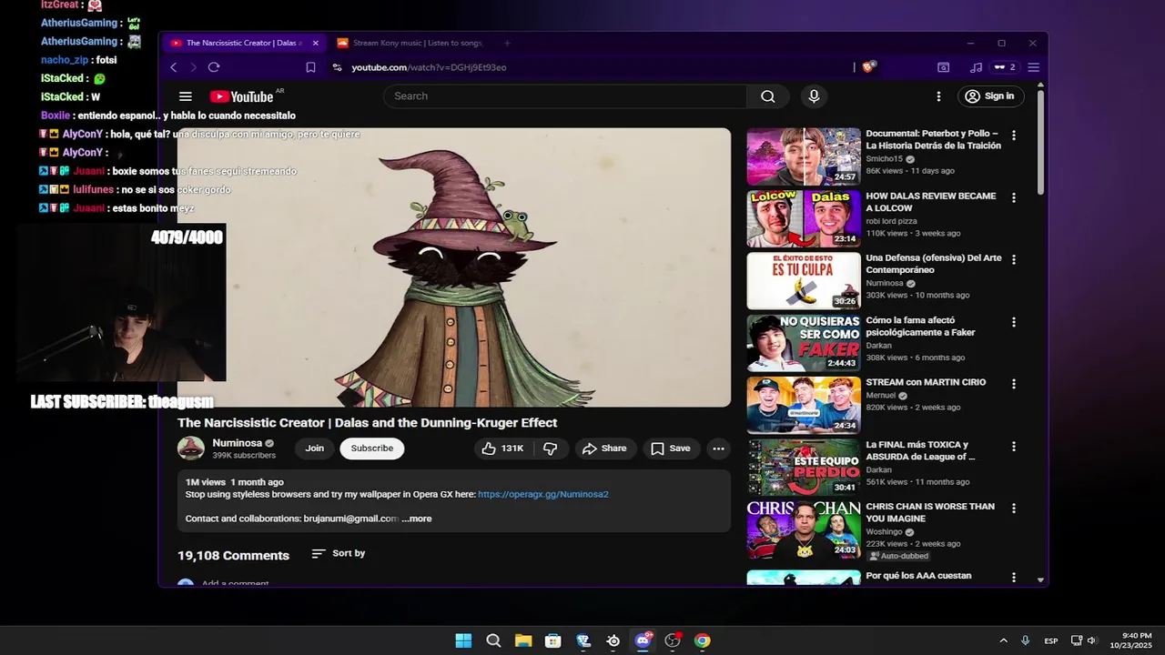This screenshot has width=1165, height=655.
Task: Open options for 'HOW DALAS REVIEW BECAME A LOLCOW'
Action: point(1014,197)
